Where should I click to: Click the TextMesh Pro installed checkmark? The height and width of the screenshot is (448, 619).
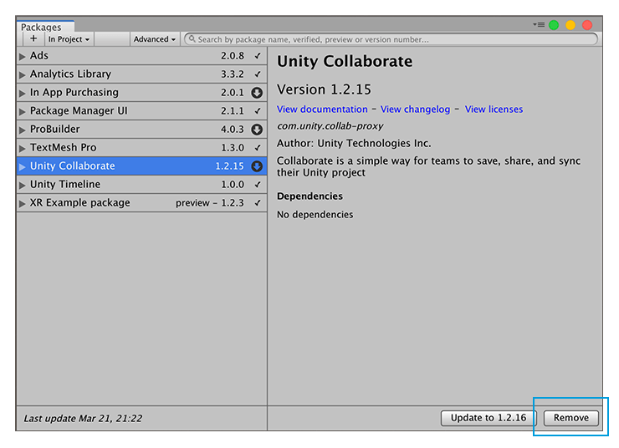[258, 148]
